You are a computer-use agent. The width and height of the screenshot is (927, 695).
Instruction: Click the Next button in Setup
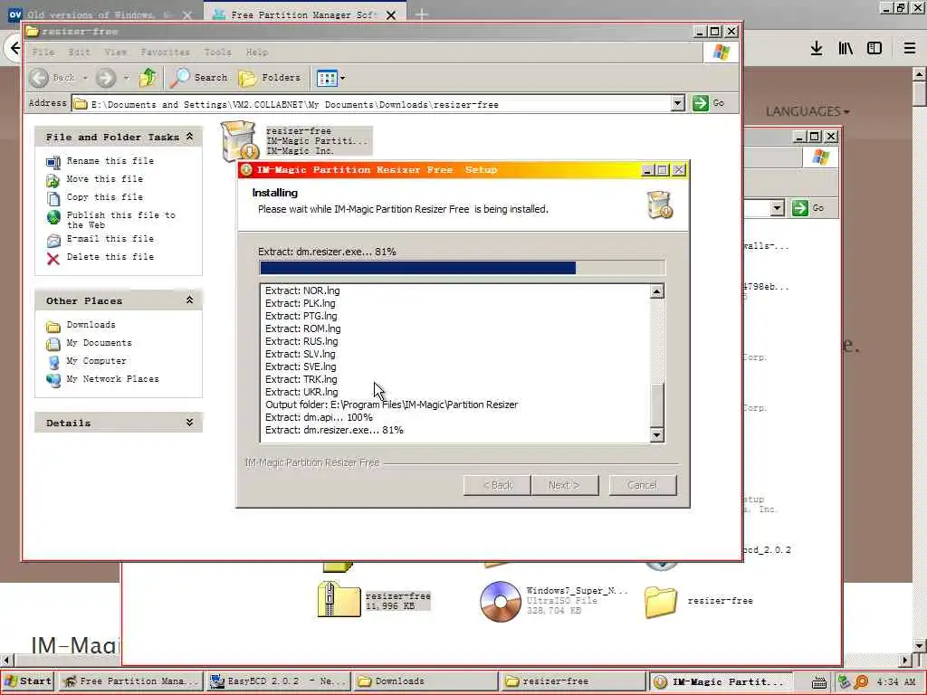click(x=564, y=485)
